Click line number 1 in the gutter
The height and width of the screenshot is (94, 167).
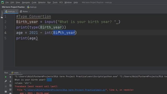point(5,16)
